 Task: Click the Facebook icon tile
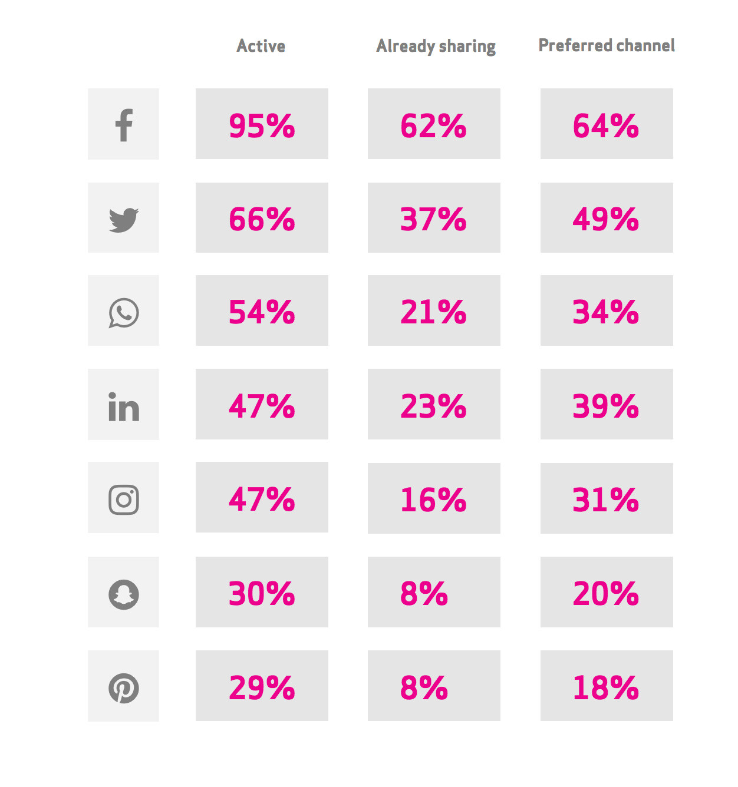(x=123, y=124)
